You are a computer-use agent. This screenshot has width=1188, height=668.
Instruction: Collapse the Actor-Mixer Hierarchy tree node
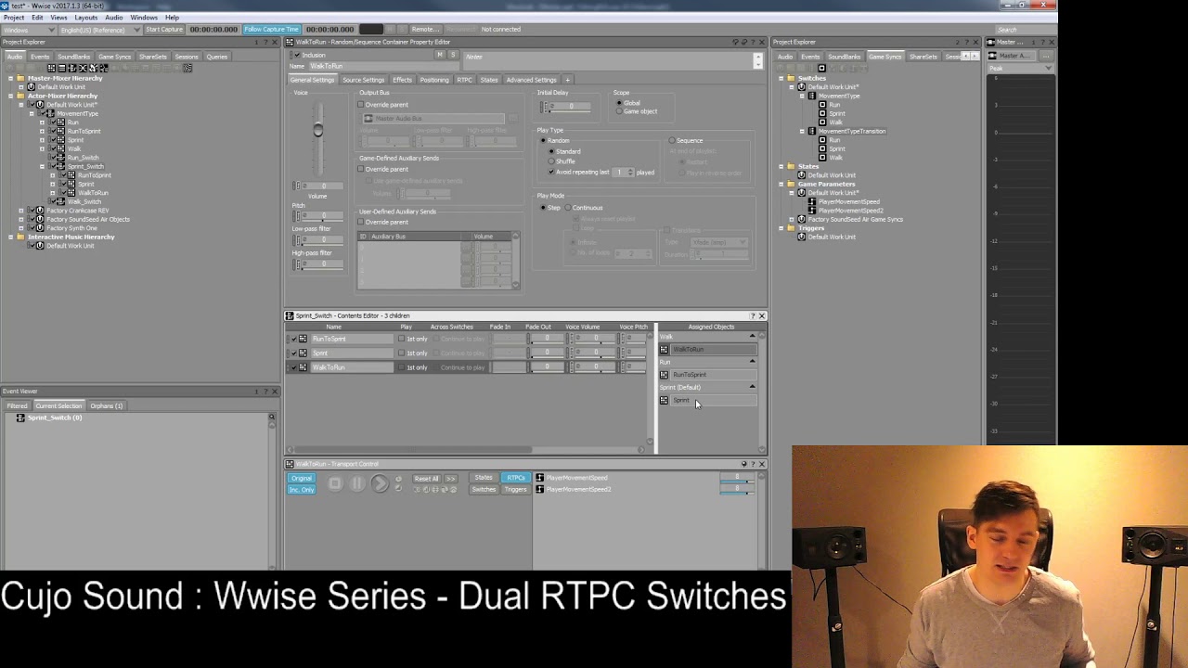(10, 96)
